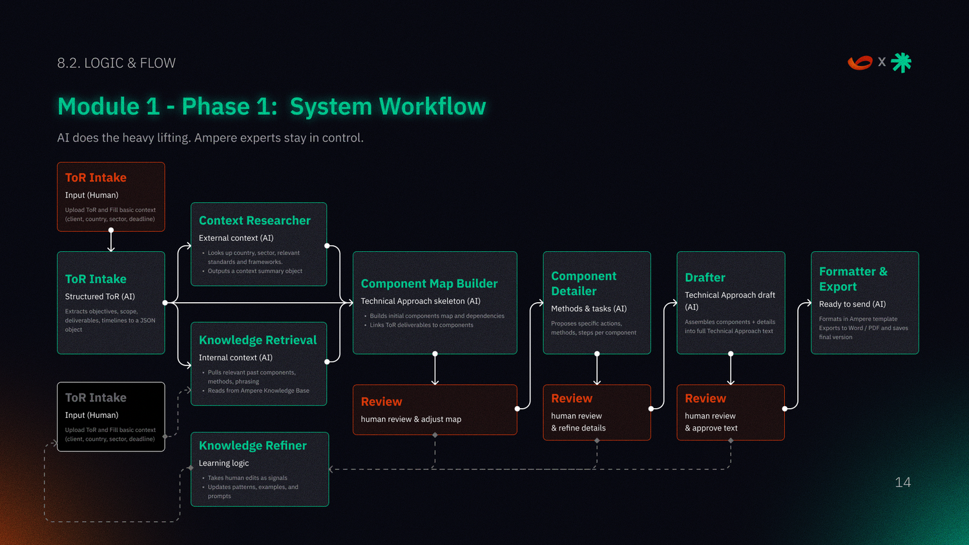Click the 'Learning logic' label
Screen dimensions: 969x545
224,463
